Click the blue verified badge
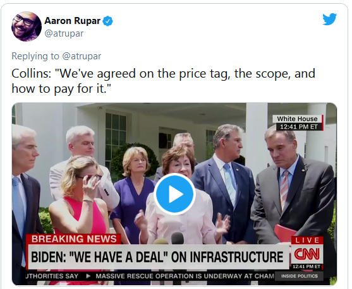The height and width of the screenshot is (289, 352). tap(108, 21)
